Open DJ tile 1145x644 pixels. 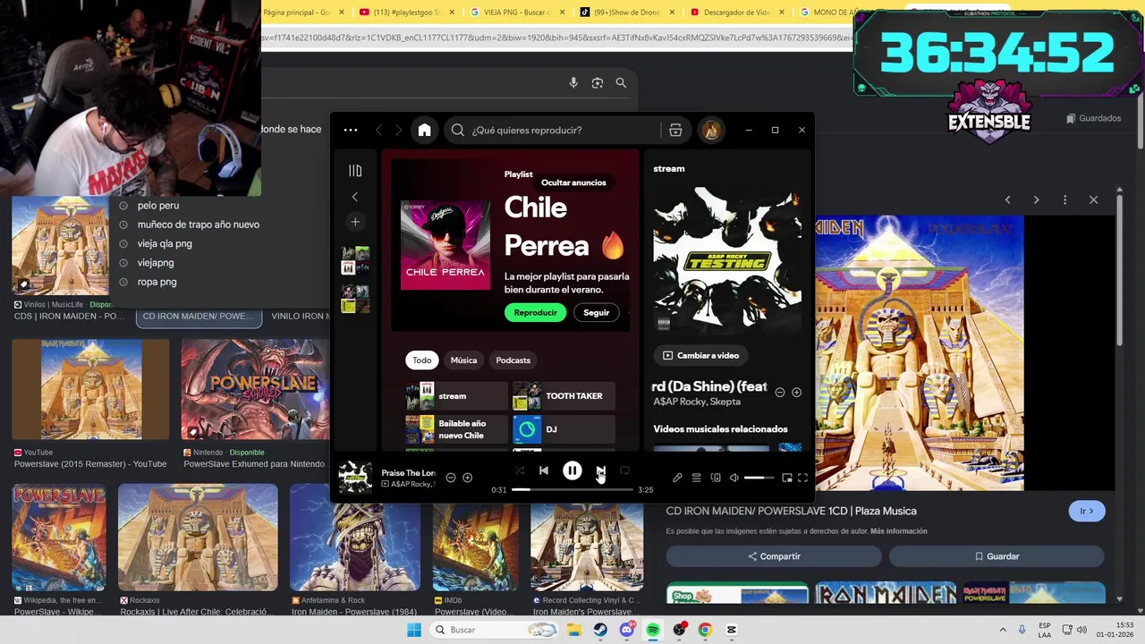[x=564, y=429]
